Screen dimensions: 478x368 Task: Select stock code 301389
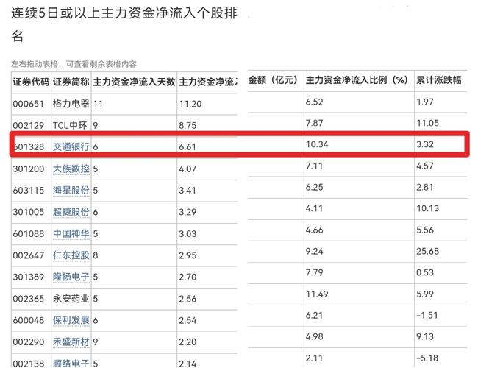pyautogui.click(x=29, y=277)
